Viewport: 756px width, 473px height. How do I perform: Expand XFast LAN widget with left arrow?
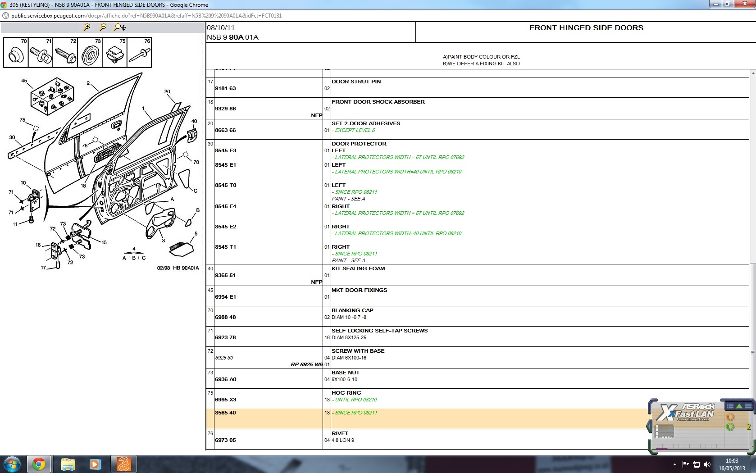coord(649,426)
